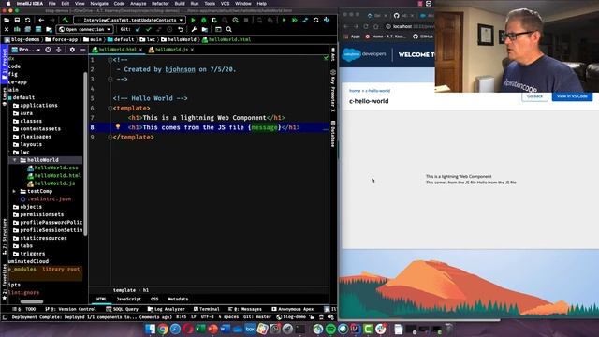Switch to the JavaScript bottom editor tab

129,300
